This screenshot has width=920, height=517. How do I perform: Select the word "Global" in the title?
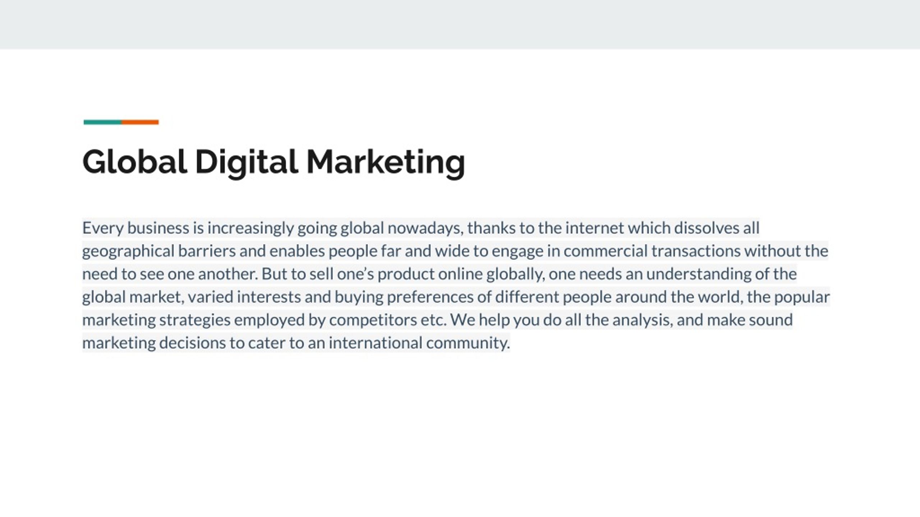click(x=135, y=162)
